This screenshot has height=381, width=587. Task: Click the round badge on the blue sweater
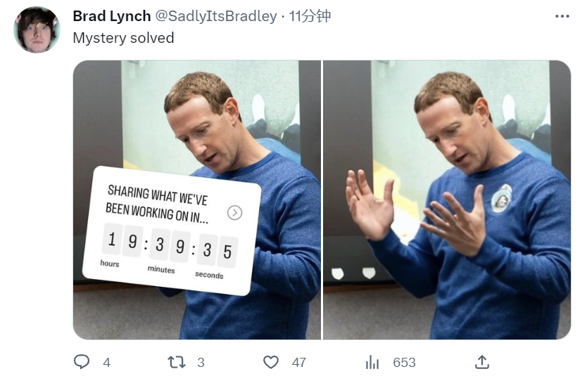pyautogui.click(x=501, y=198)
